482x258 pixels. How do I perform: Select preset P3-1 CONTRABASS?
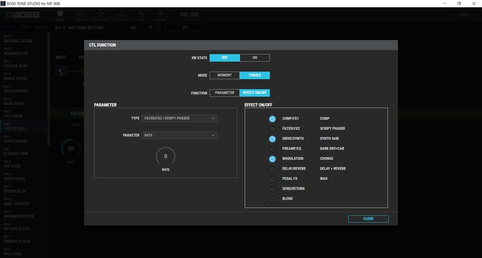[24, 139]
